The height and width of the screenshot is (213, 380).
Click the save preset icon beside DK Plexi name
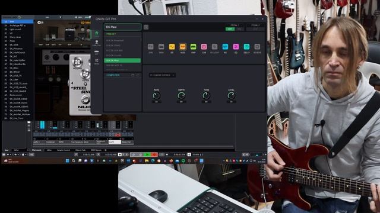(146, 27)
